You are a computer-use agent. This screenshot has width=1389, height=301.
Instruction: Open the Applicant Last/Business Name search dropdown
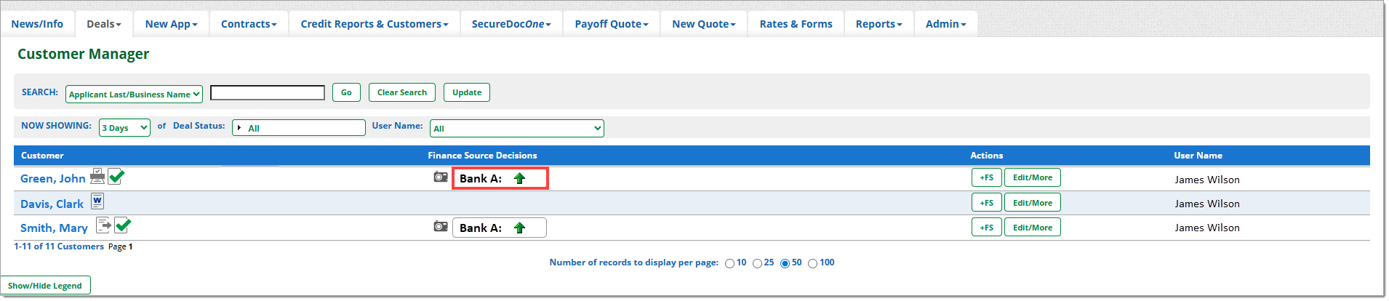(134, 95)
